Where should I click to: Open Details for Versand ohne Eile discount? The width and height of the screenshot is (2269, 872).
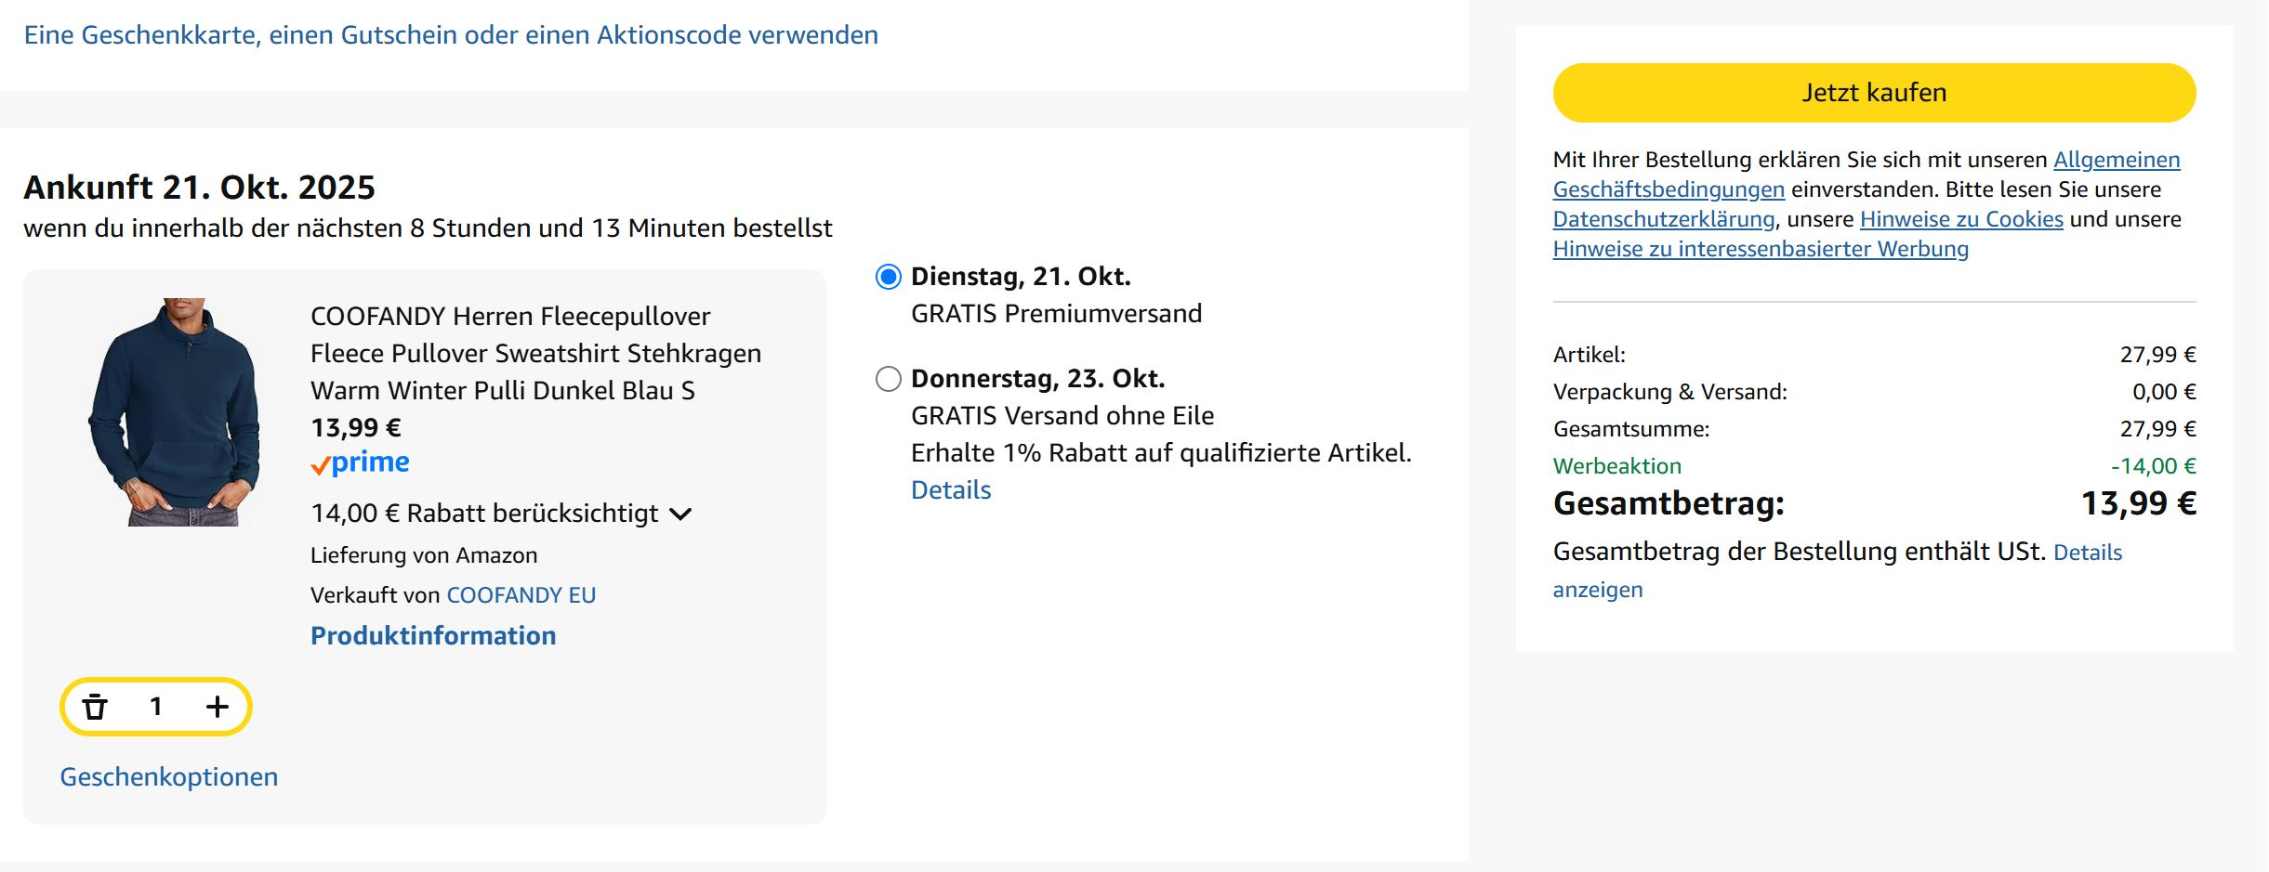951,488
